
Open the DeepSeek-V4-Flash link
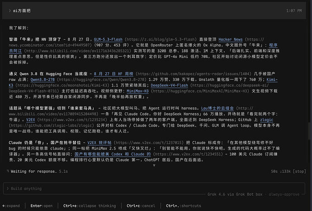pos(169,85)
